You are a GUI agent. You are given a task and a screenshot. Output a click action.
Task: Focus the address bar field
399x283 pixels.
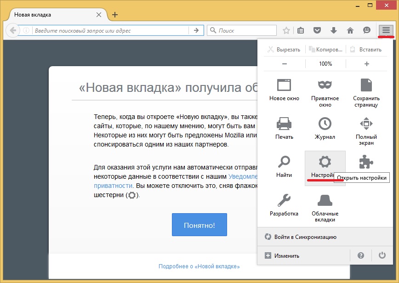(111, 30)
